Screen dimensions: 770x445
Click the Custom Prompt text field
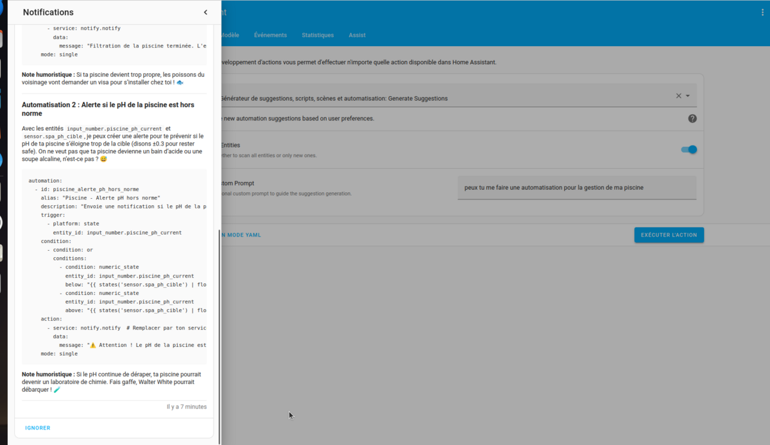point(577,188)
